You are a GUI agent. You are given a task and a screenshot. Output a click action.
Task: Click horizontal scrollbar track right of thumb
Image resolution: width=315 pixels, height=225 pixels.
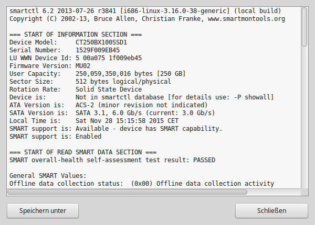[x=274, y=192]
